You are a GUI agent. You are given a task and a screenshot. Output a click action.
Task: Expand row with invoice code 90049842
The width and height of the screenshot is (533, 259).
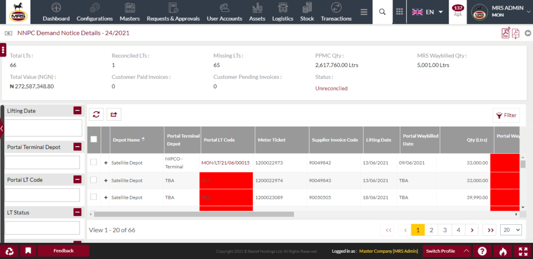click(106, 163)
